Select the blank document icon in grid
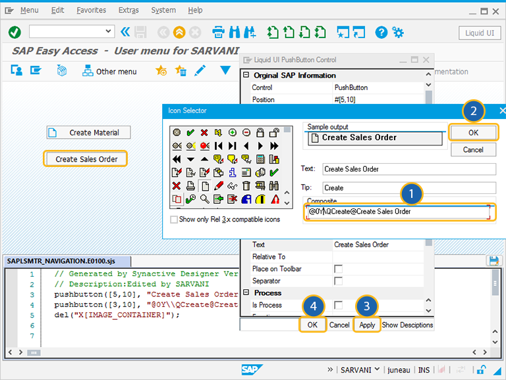The image size is (506, 380). 205,186
